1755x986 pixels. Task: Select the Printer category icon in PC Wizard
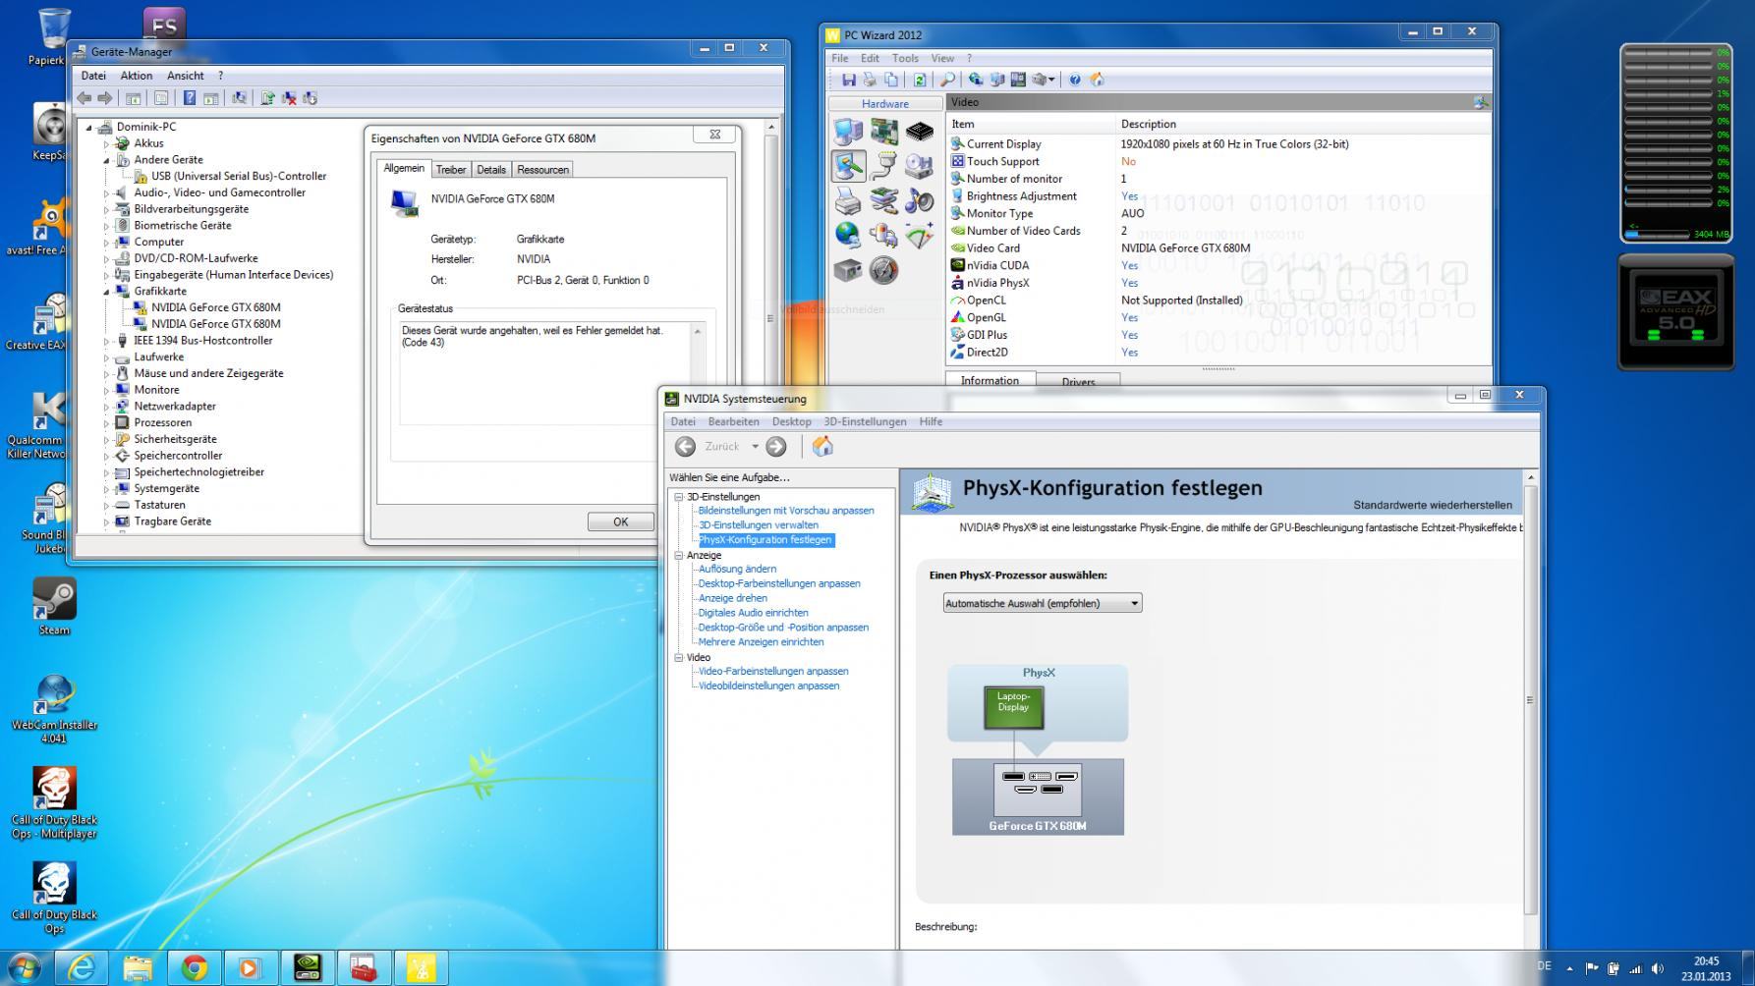848,201
